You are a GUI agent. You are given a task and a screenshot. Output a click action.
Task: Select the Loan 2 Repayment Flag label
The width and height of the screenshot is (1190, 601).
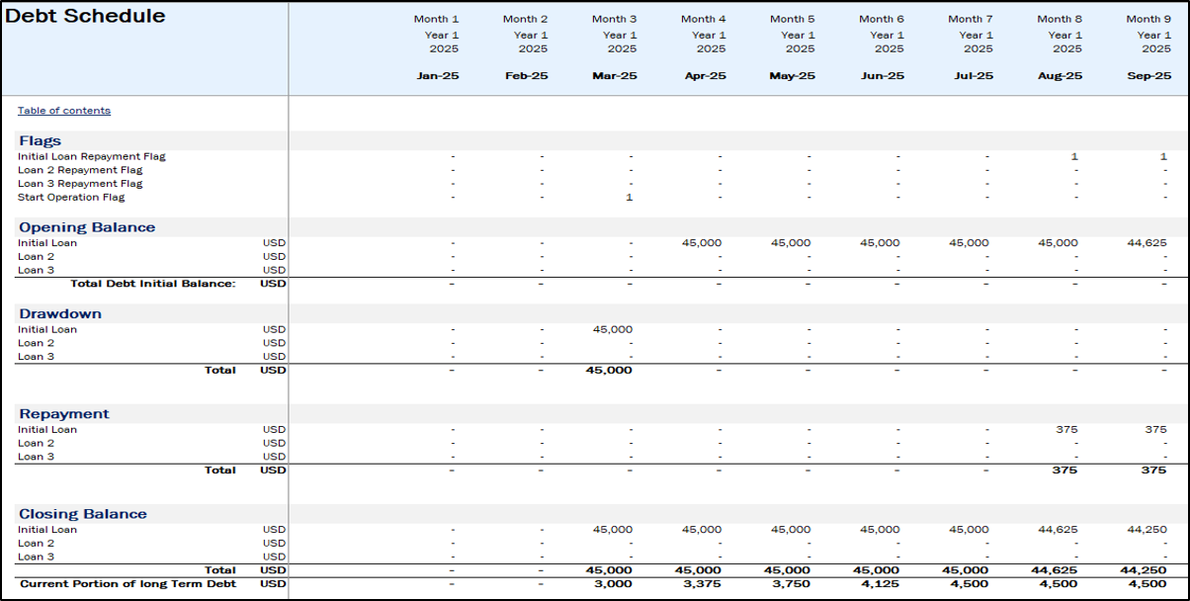pos(80,170)
